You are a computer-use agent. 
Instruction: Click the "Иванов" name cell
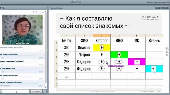click(84, 47)
